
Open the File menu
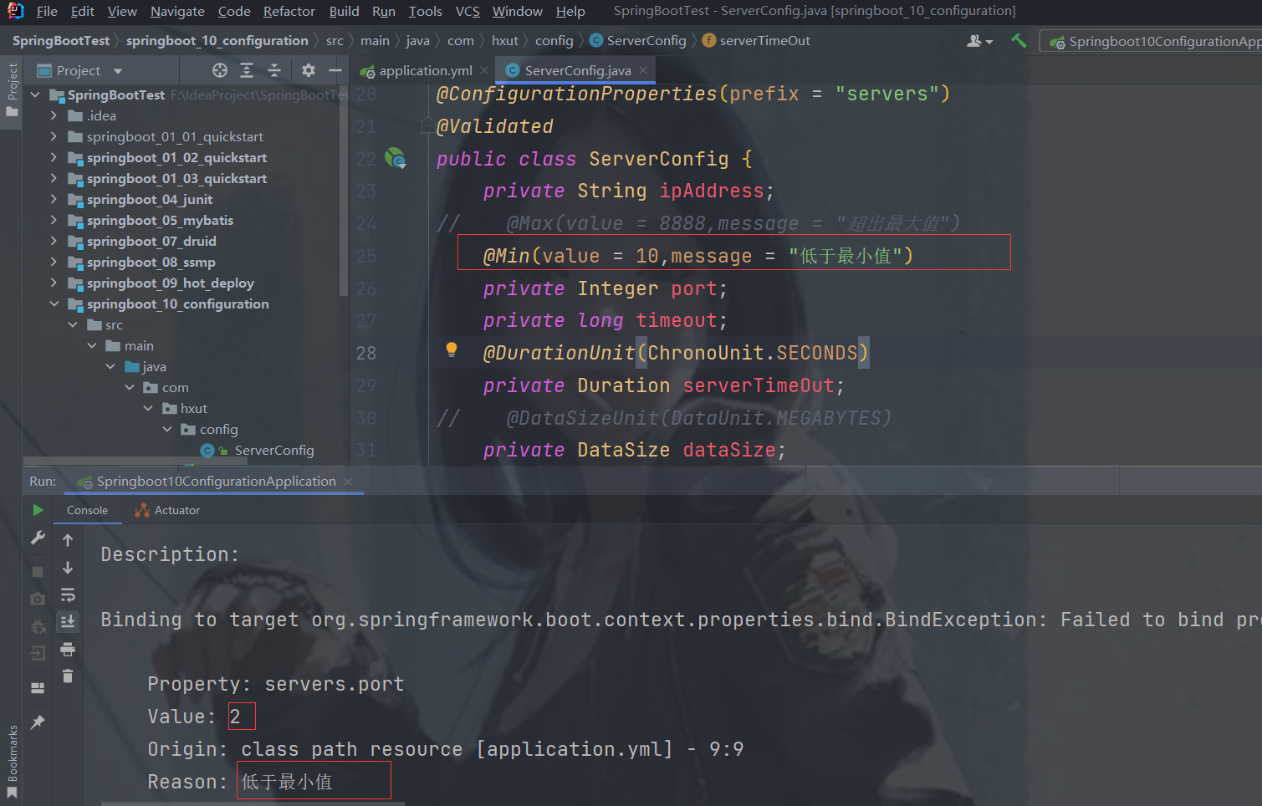click(x=47, y=11)
